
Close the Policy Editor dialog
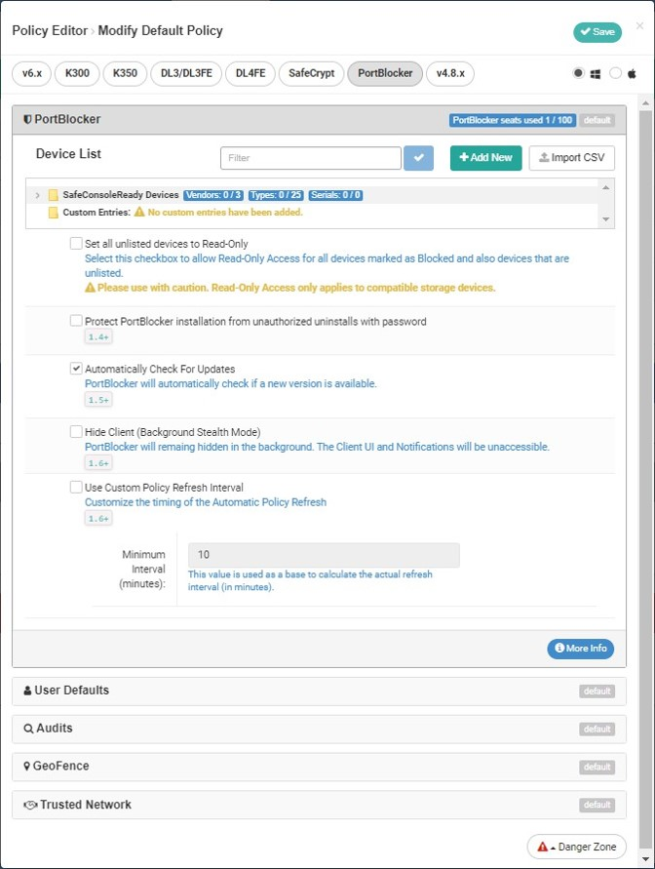(639, 26)
